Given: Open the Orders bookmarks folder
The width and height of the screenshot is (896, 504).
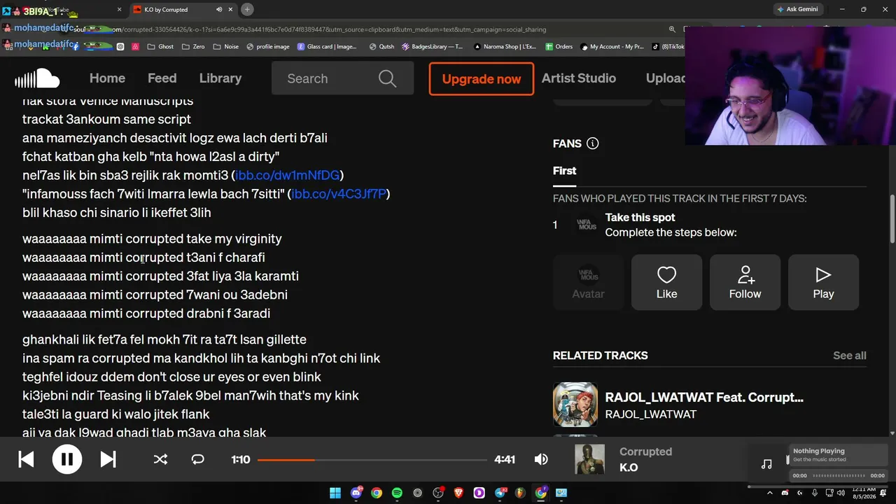Looking at the screenshot, I should pyautogui.click(x=559, y=47).
